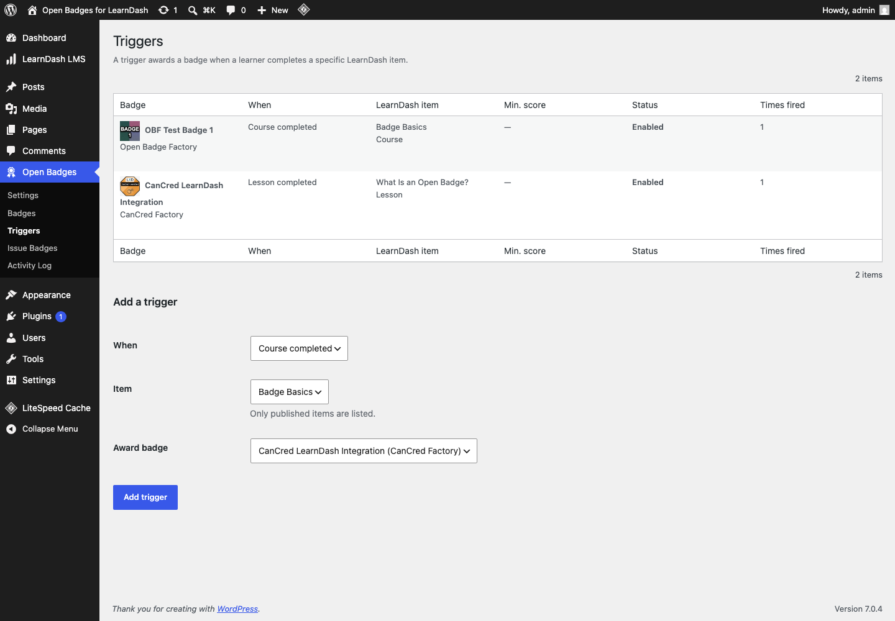
Task: Open the LiteSpeed diamond icon in admin bar
Action: tap(304, 9)
